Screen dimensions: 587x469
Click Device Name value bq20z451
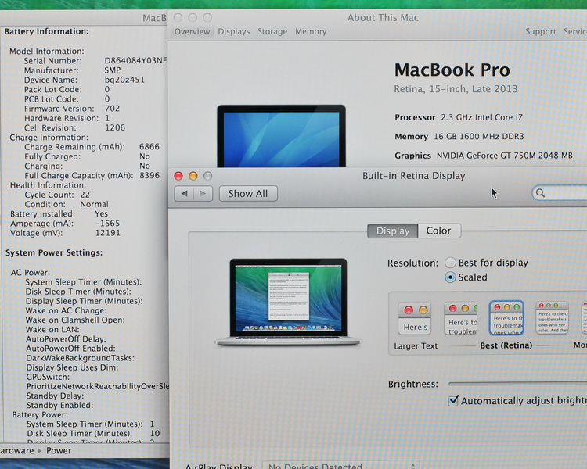click(124, 80)
